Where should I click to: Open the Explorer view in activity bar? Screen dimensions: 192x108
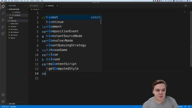(3, 6)
